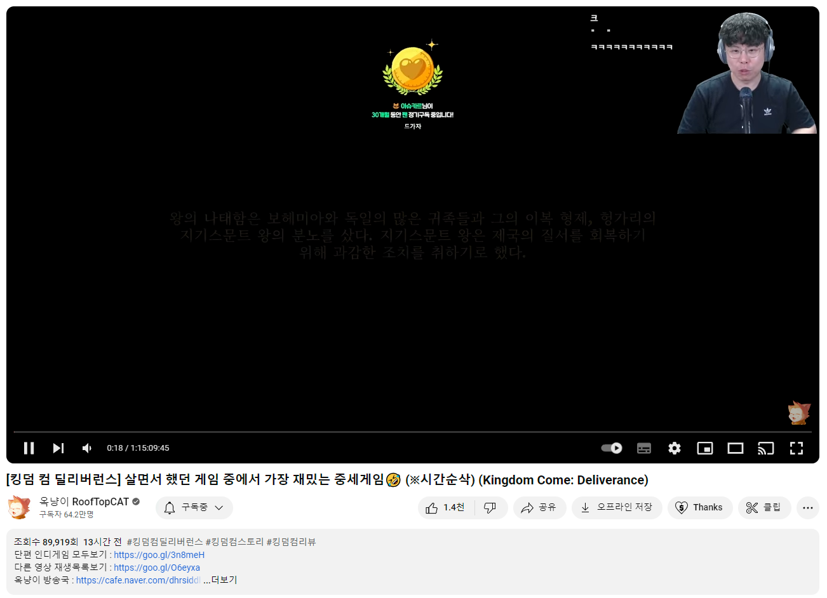This screenshot has height=598, width=827.
Task: Click 오프라인 저장 download button
Action: (x=617, y=508)
